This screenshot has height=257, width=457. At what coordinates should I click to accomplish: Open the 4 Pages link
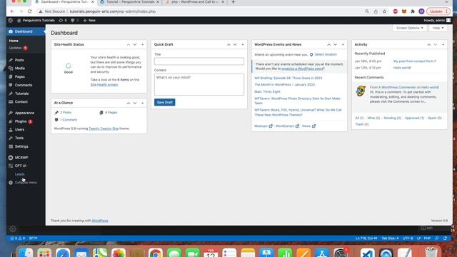(x=111, y=113)
